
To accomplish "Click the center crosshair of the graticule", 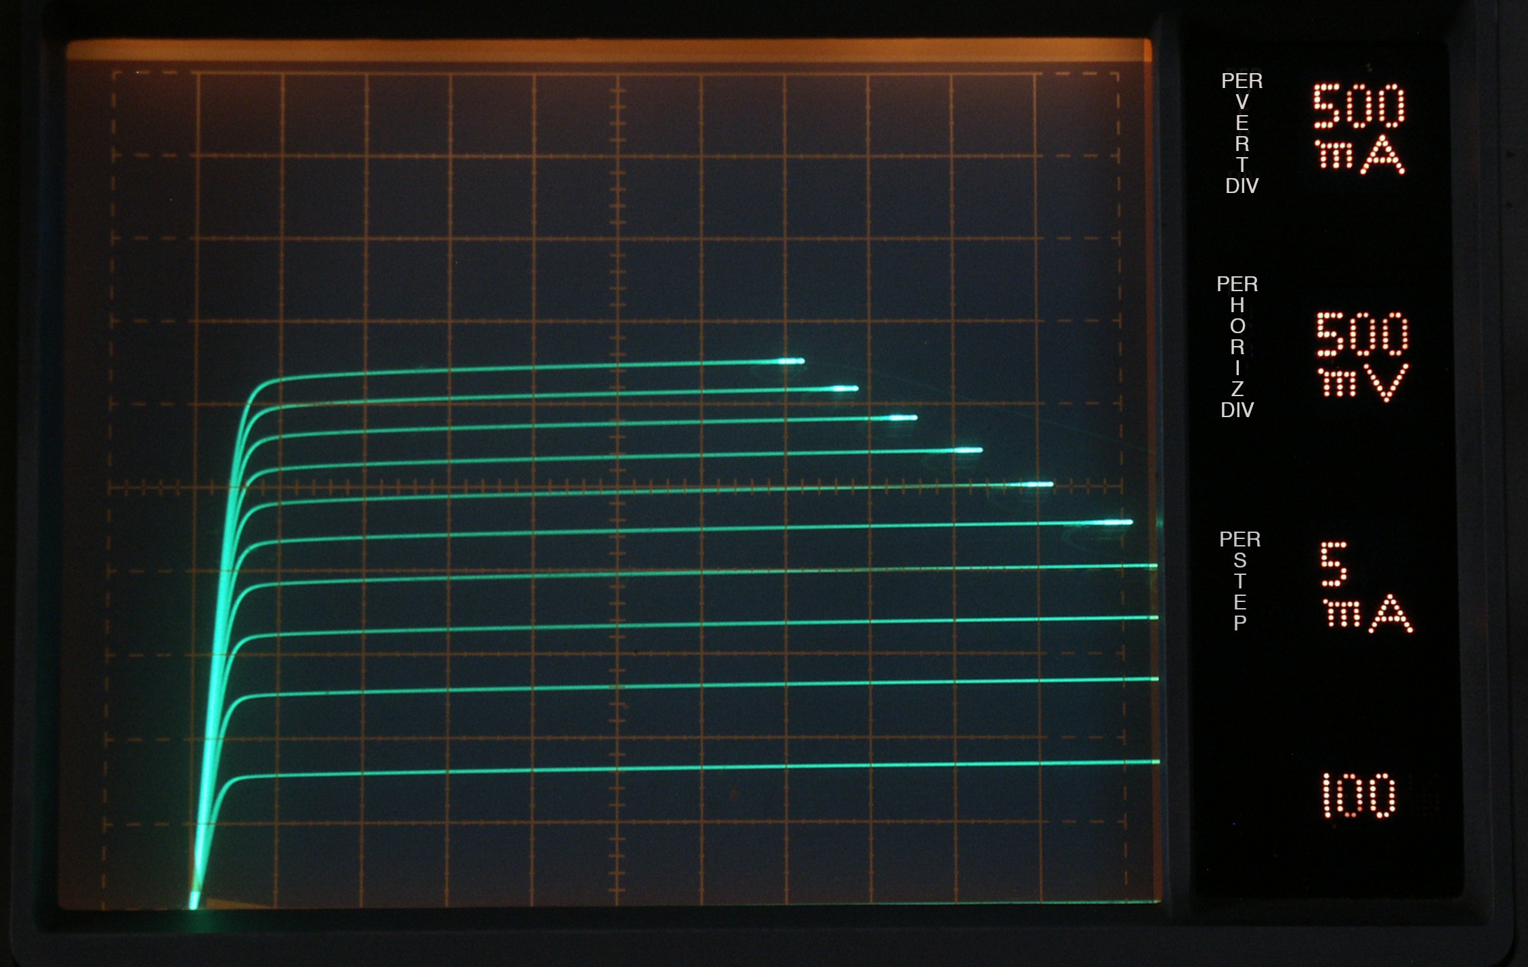I will tap(618, 487).
